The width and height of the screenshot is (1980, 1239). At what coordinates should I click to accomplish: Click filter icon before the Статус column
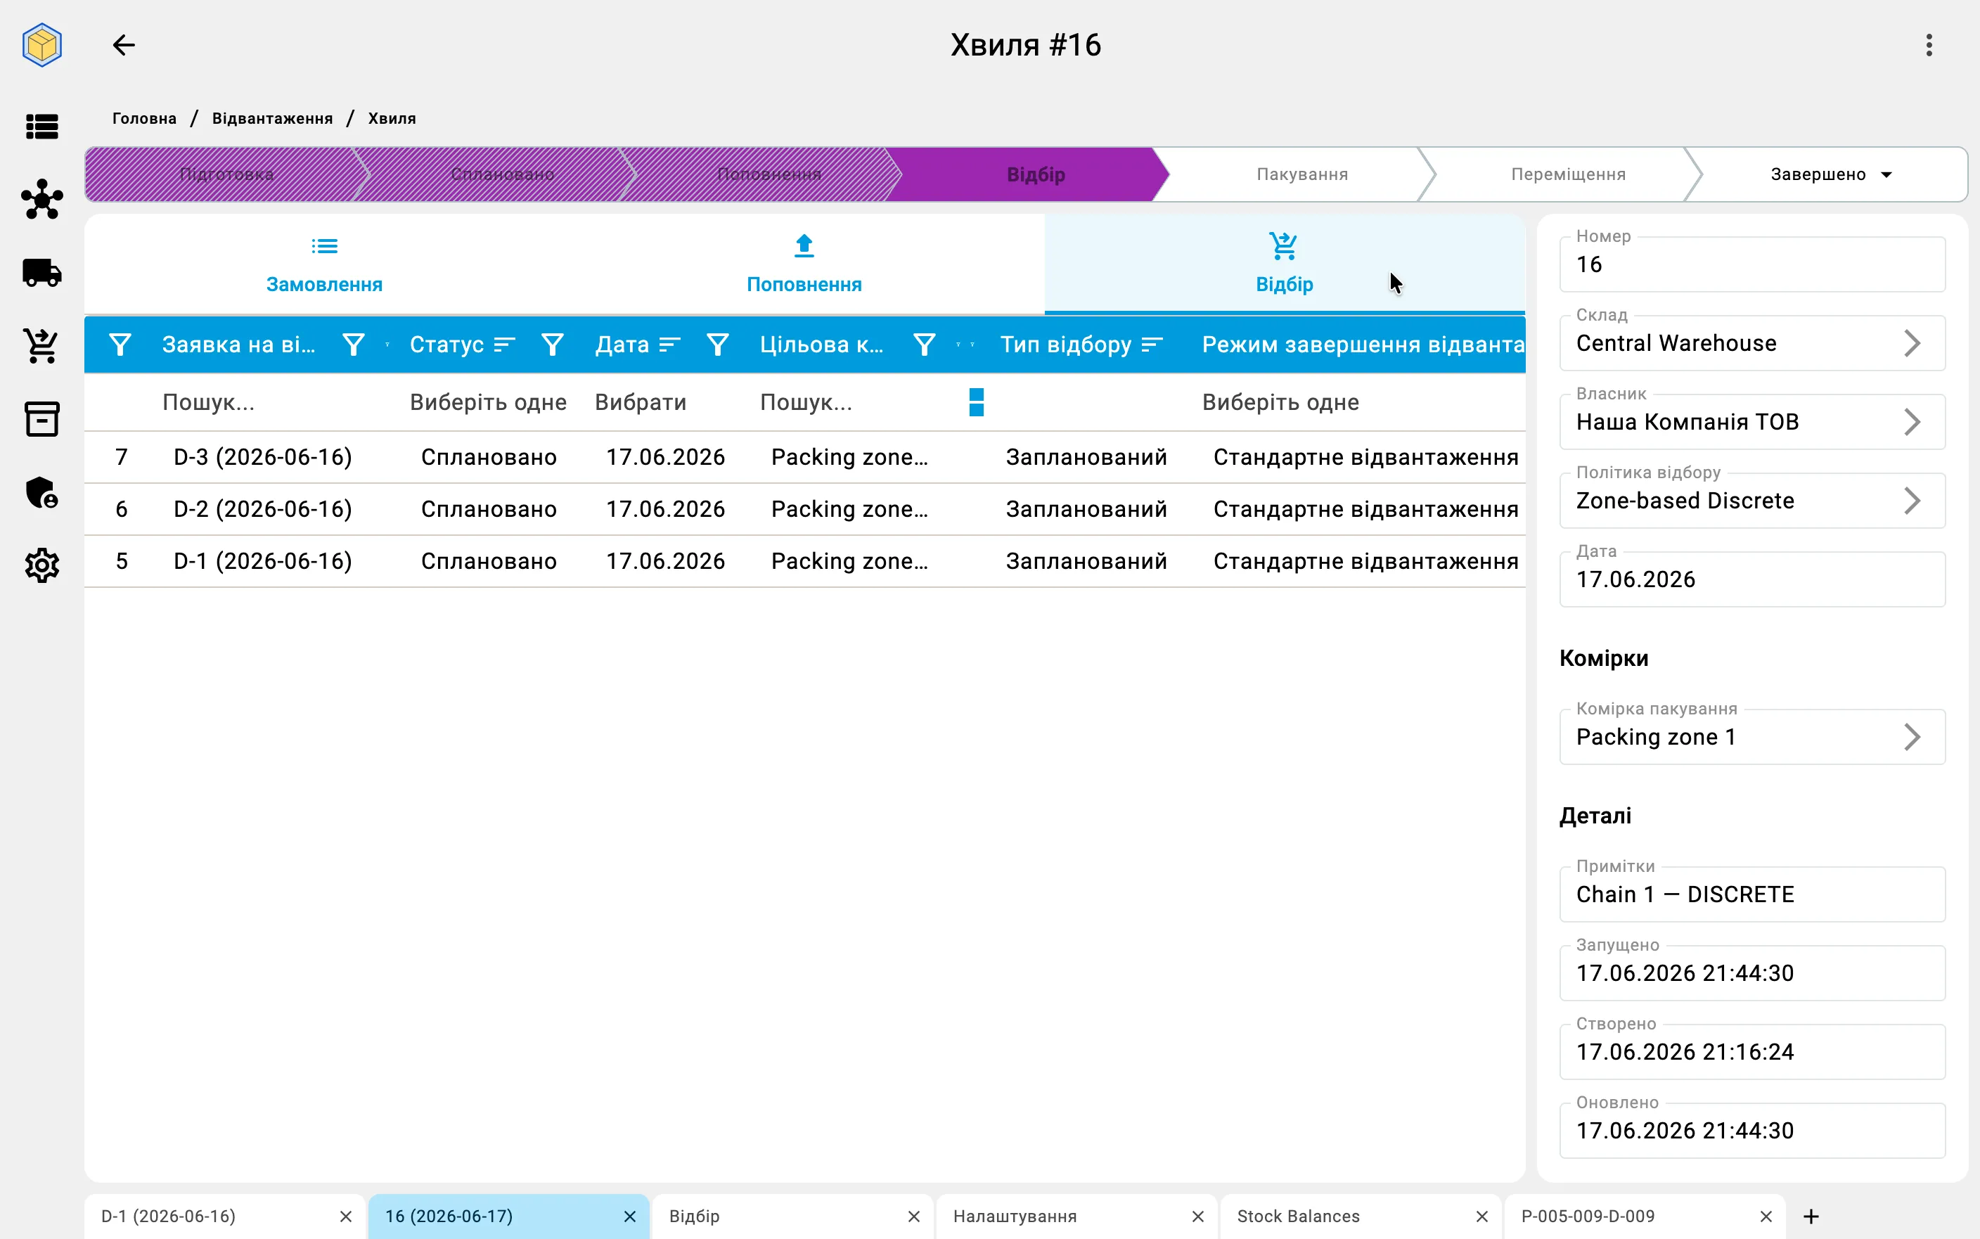[354, 345]
